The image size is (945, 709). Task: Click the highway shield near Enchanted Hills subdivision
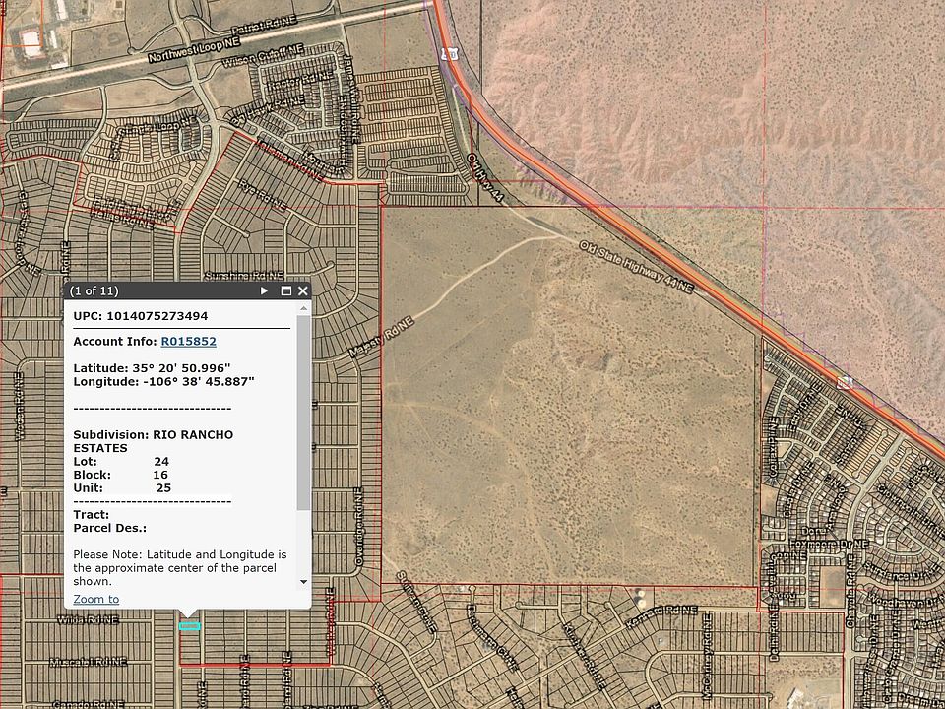(x=845, y=382)
